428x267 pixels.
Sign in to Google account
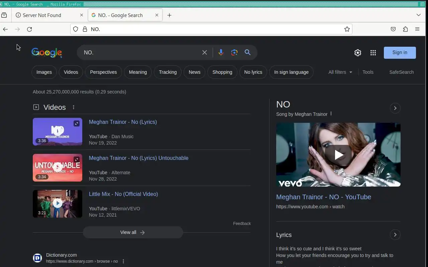pyautogui.click(x=400, y=52)
